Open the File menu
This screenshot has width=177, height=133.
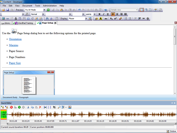point(4,6)
